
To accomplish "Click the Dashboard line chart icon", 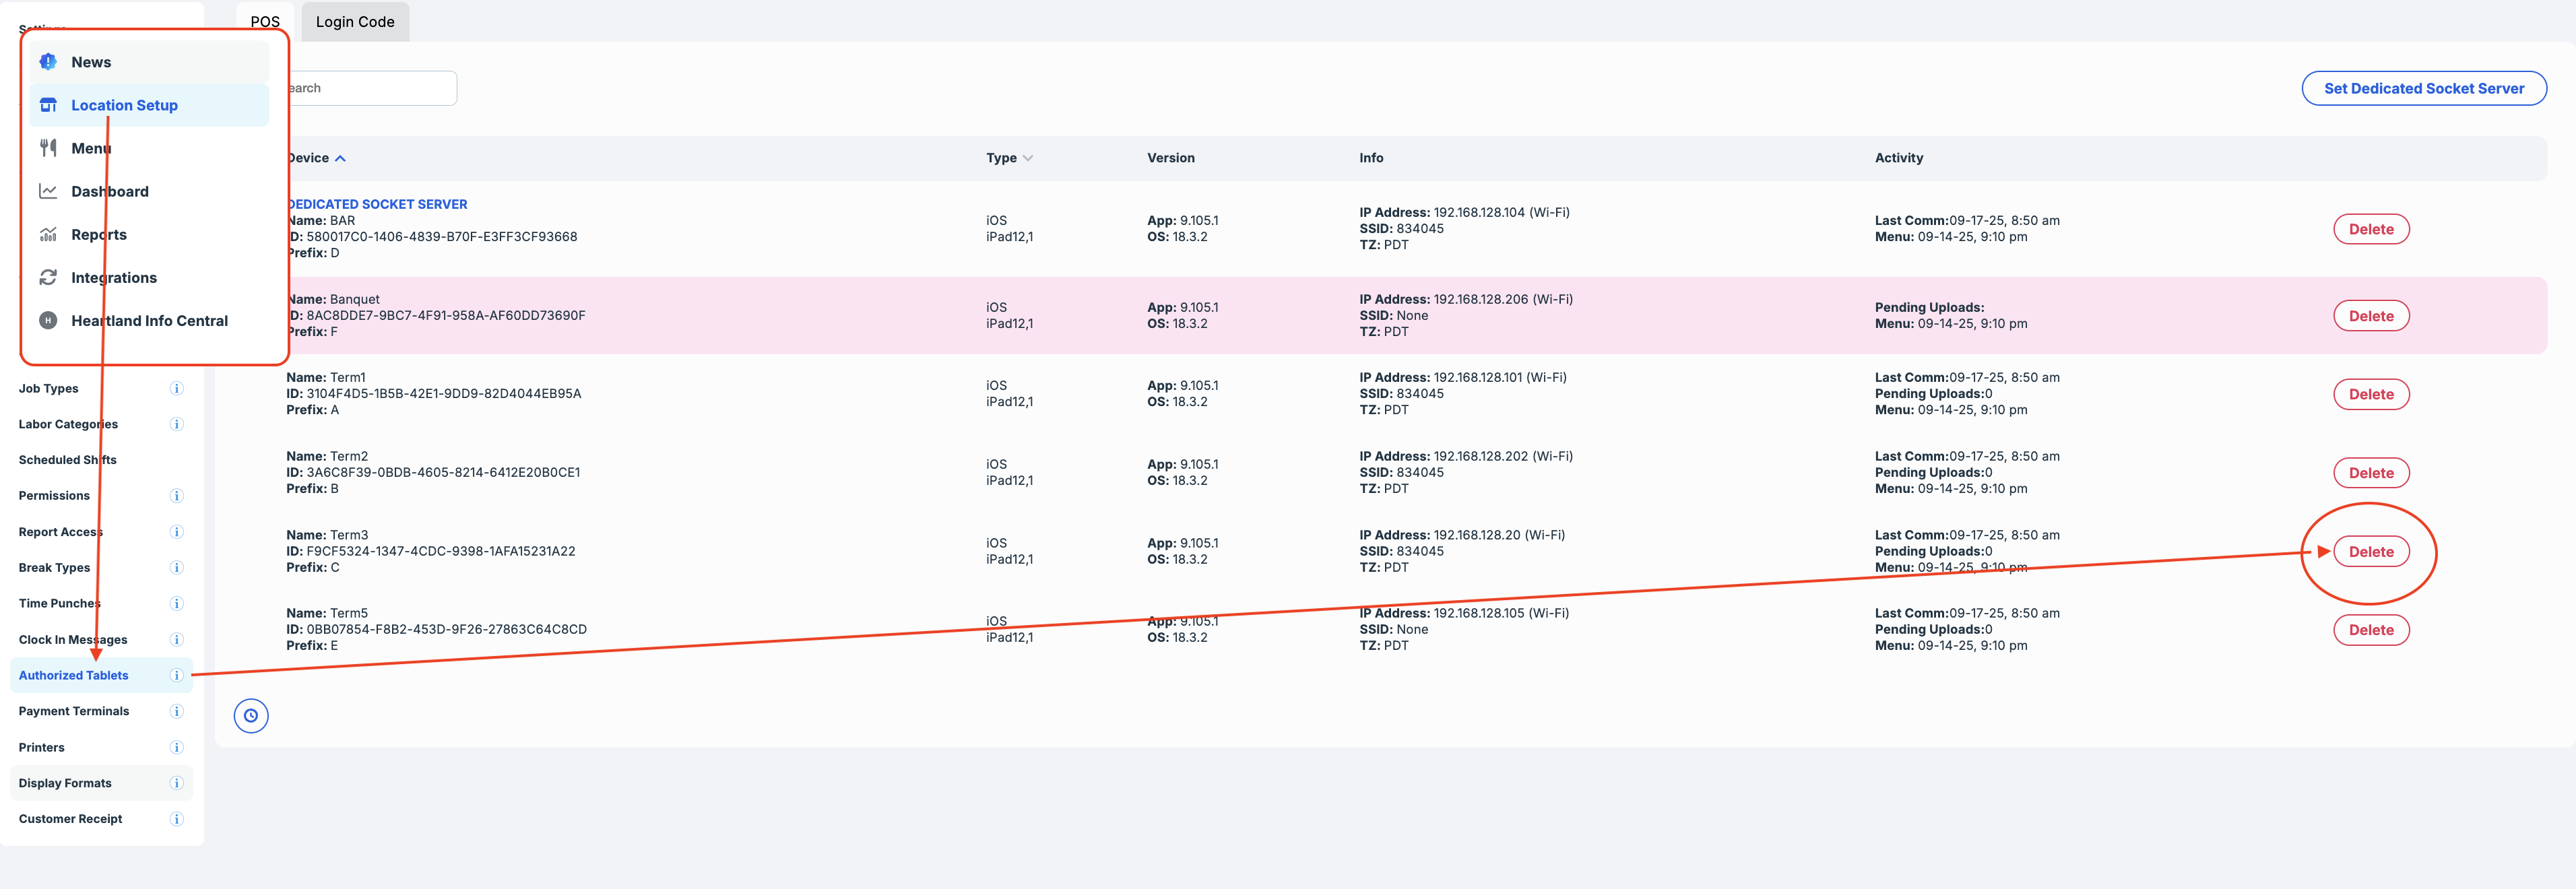I will [48, 191].
